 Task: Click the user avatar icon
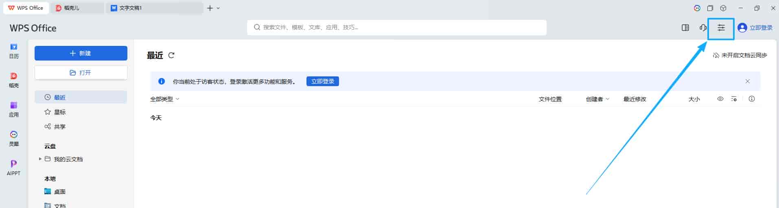click(x=742, y=28)
